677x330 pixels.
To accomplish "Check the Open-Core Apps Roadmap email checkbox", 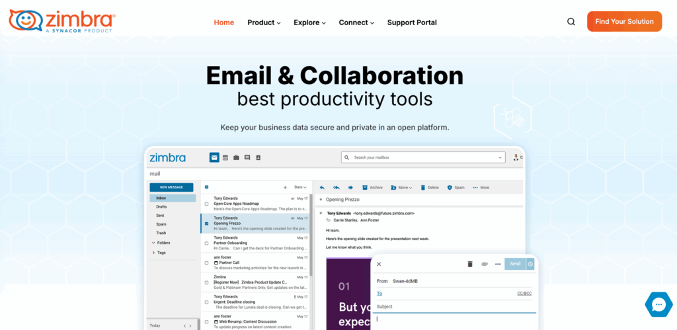I will [x=206, y=204].
